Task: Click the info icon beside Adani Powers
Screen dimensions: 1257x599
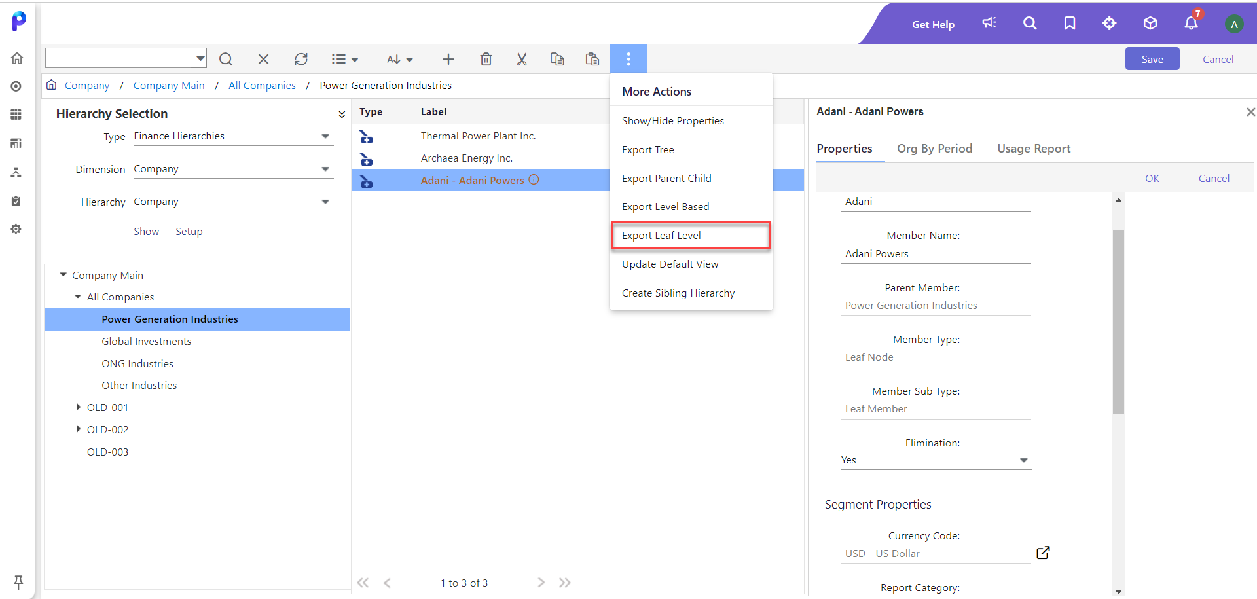Action: pos(534,179)
